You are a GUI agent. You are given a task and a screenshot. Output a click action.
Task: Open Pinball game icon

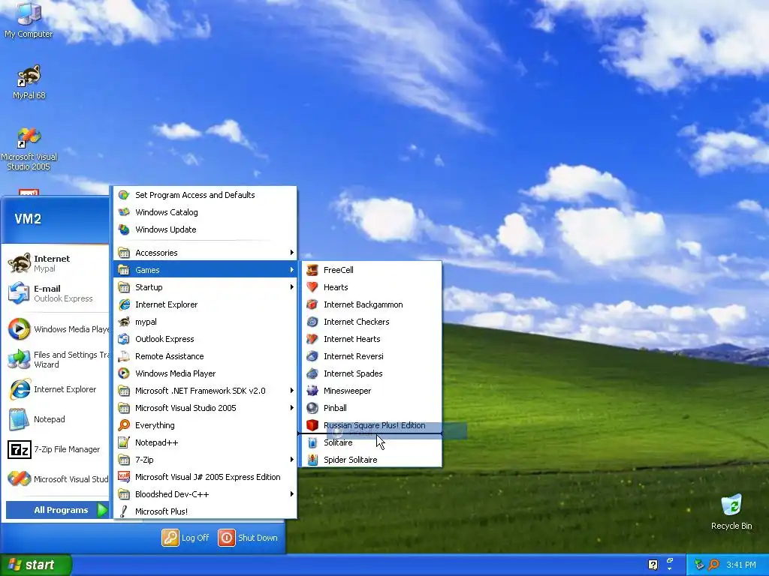point(312,408)
